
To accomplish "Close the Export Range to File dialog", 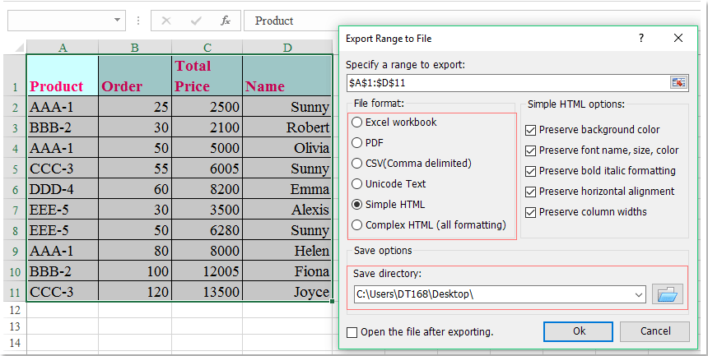I will pos(678,39).
